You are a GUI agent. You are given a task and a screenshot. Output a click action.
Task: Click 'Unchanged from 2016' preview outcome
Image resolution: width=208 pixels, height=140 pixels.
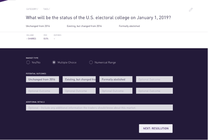coord(38,26)
